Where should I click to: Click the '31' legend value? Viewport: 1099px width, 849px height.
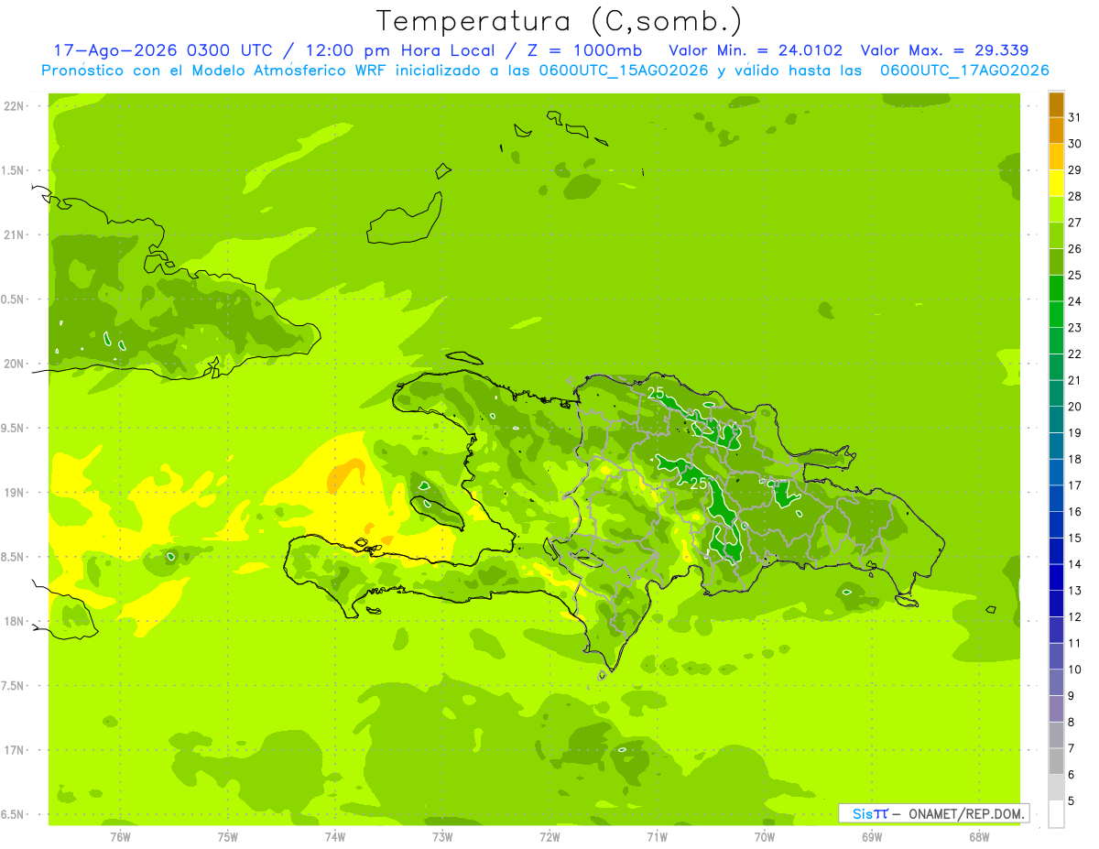pos(1075,117)
